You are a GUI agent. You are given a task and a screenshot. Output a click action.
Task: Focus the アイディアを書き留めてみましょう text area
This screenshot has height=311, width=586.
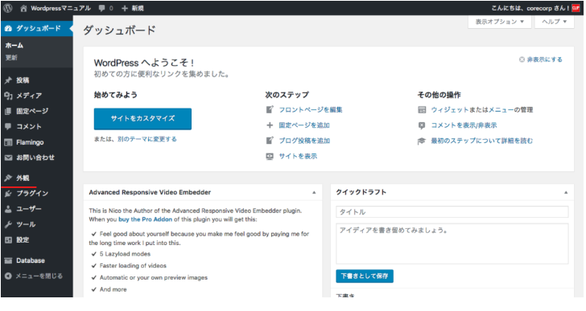452,243
